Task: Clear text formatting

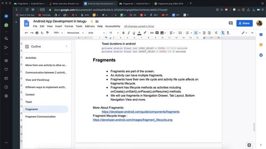Action: pyautogui.click(x=216, y=33)
